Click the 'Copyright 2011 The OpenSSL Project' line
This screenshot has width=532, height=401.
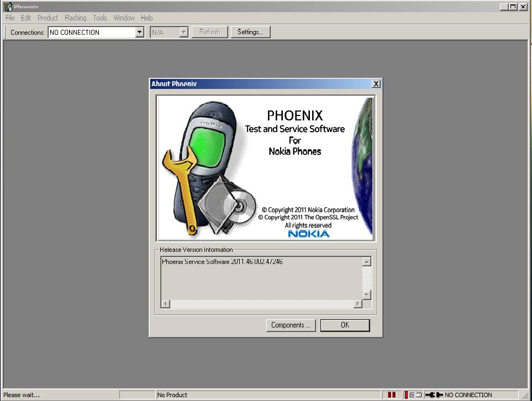click(308, 217)
